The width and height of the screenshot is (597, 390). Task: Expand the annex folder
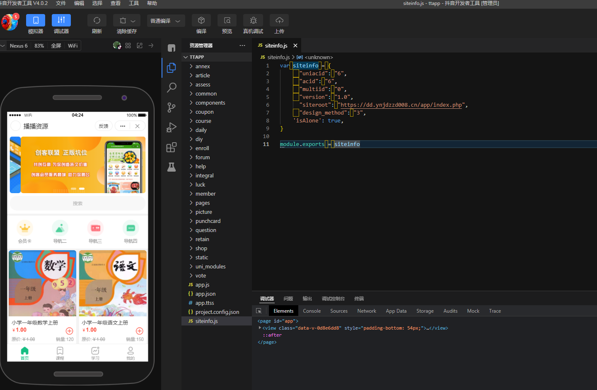click(217, 66)
